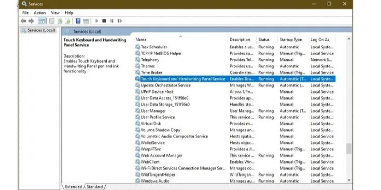
Task: Click the gear icon beside Time Broker
Action: (x=138, y=73)
